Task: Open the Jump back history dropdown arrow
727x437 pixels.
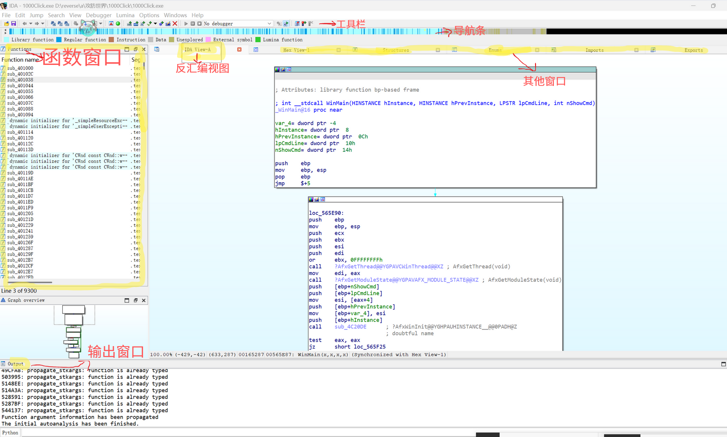Action: (x=30, y=24)
